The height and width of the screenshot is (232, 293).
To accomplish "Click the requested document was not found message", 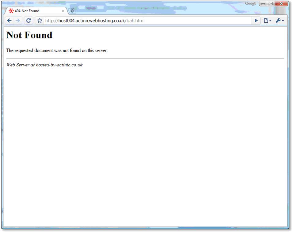I will [57, 50].
